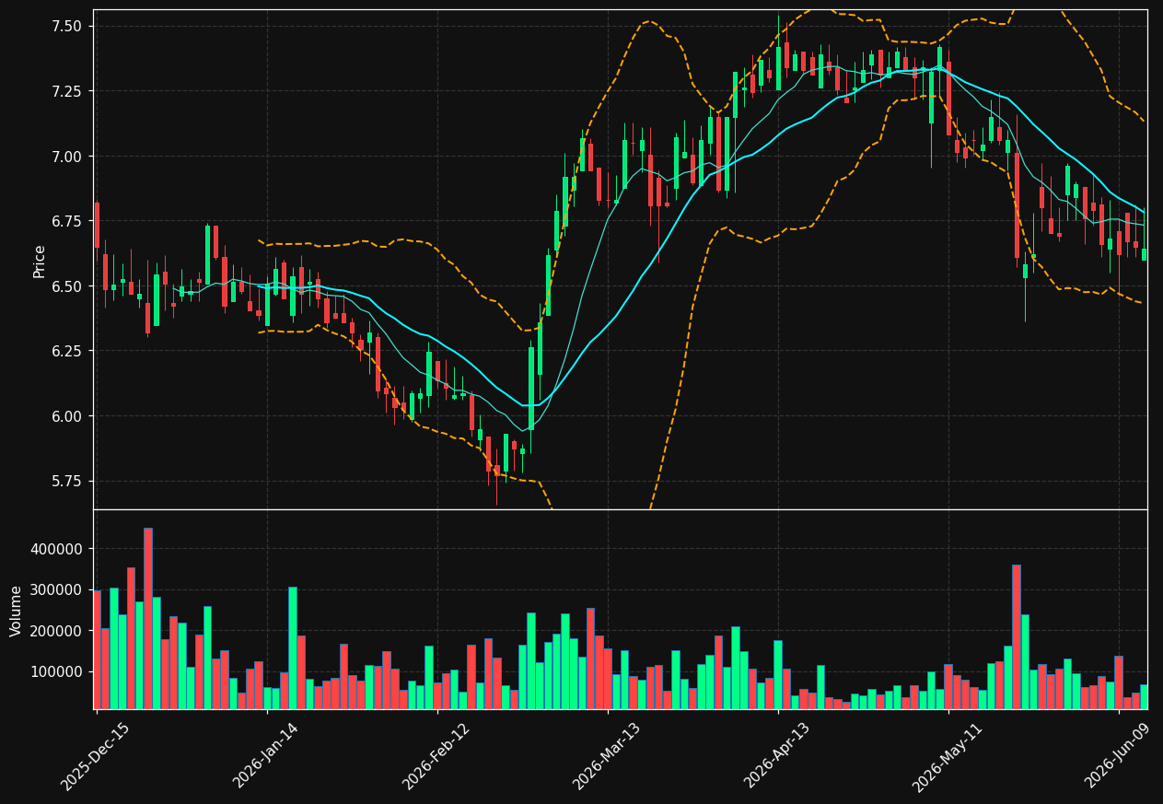Click the 2026-May-11 date label
Image resolution: width=1163 pixels, height=804 pixels.
coord(948,756)
